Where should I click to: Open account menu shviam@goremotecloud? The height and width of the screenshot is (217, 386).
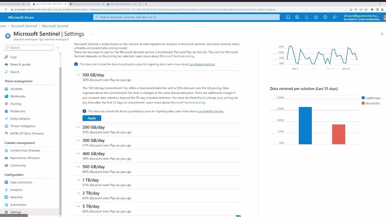pos(362,17)
